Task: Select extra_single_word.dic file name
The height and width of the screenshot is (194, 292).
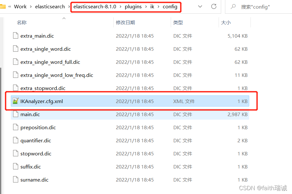Action: pyautogui.click(x=46, y=49)
